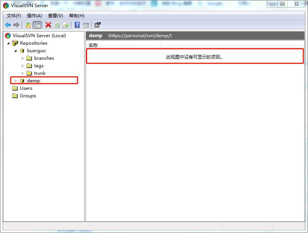This screenshot has height=233, width=308.
Task: Click the up one level folder icon
Action: [x=28, y=25]
